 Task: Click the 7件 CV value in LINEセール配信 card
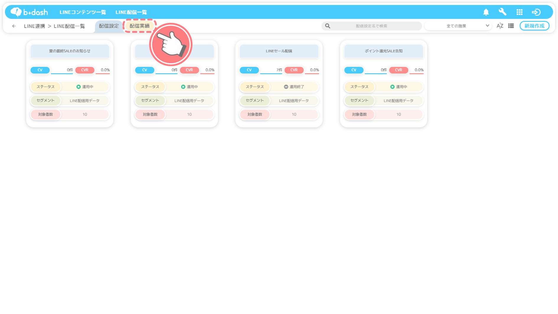[x=279, y=70]
